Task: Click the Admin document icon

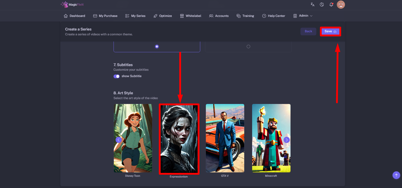Action: (x=295, y=16)
